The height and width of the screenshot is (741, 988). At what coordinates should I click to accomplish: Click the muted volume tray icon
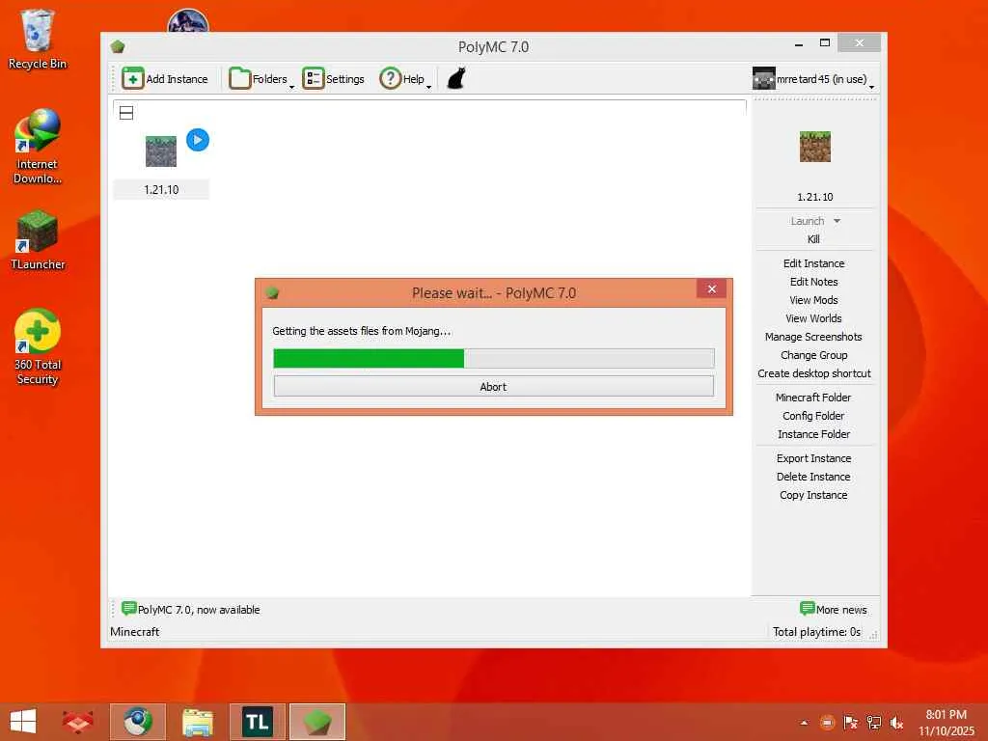896,723
